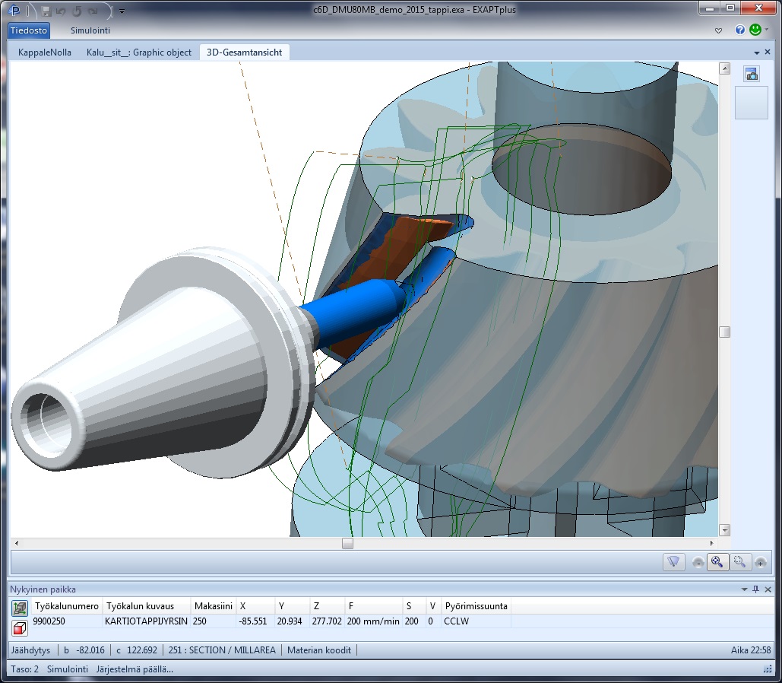Click the green smiley face icon
782x683 pixels.
tap(755, 30)
